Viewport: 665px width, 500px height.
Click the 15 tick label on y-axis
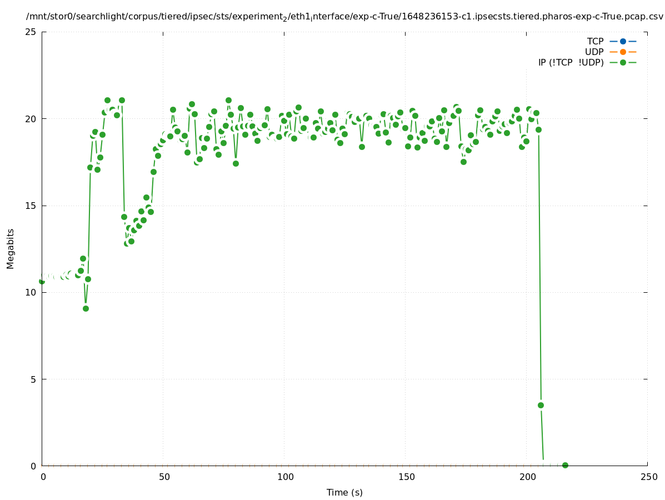pos(31,206)
